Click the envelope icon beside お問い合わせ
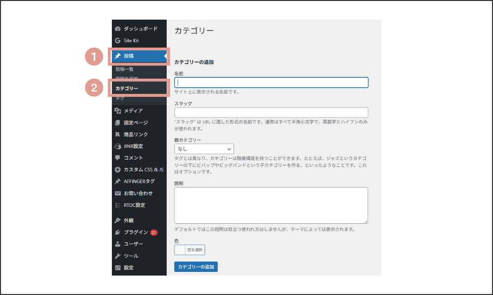 [x=118, y=193]
